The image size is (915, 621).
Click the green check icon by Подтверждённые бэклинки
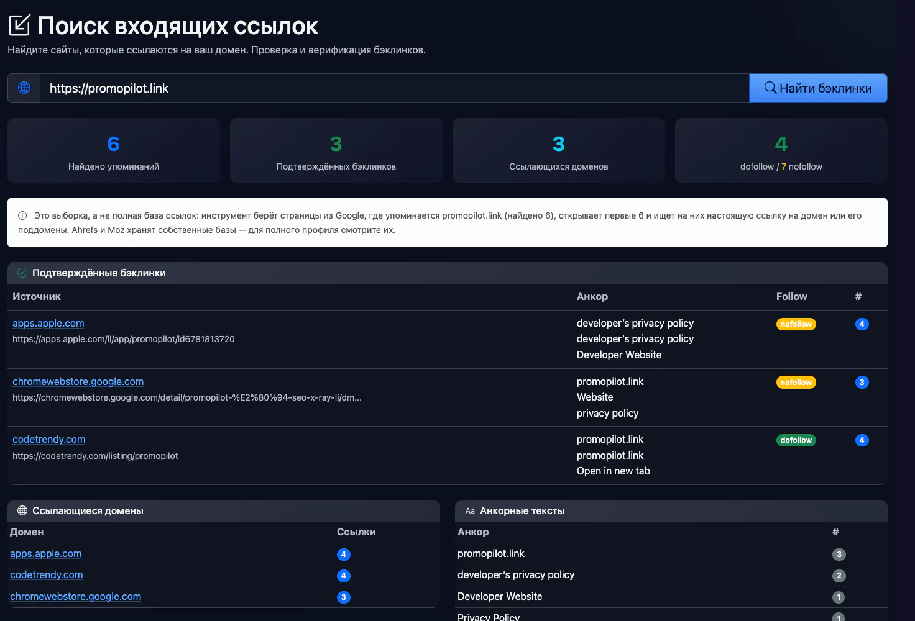point(22,273)
